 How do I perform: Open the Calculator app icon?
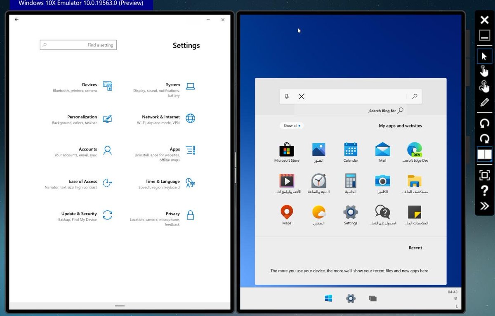[351, 184]
